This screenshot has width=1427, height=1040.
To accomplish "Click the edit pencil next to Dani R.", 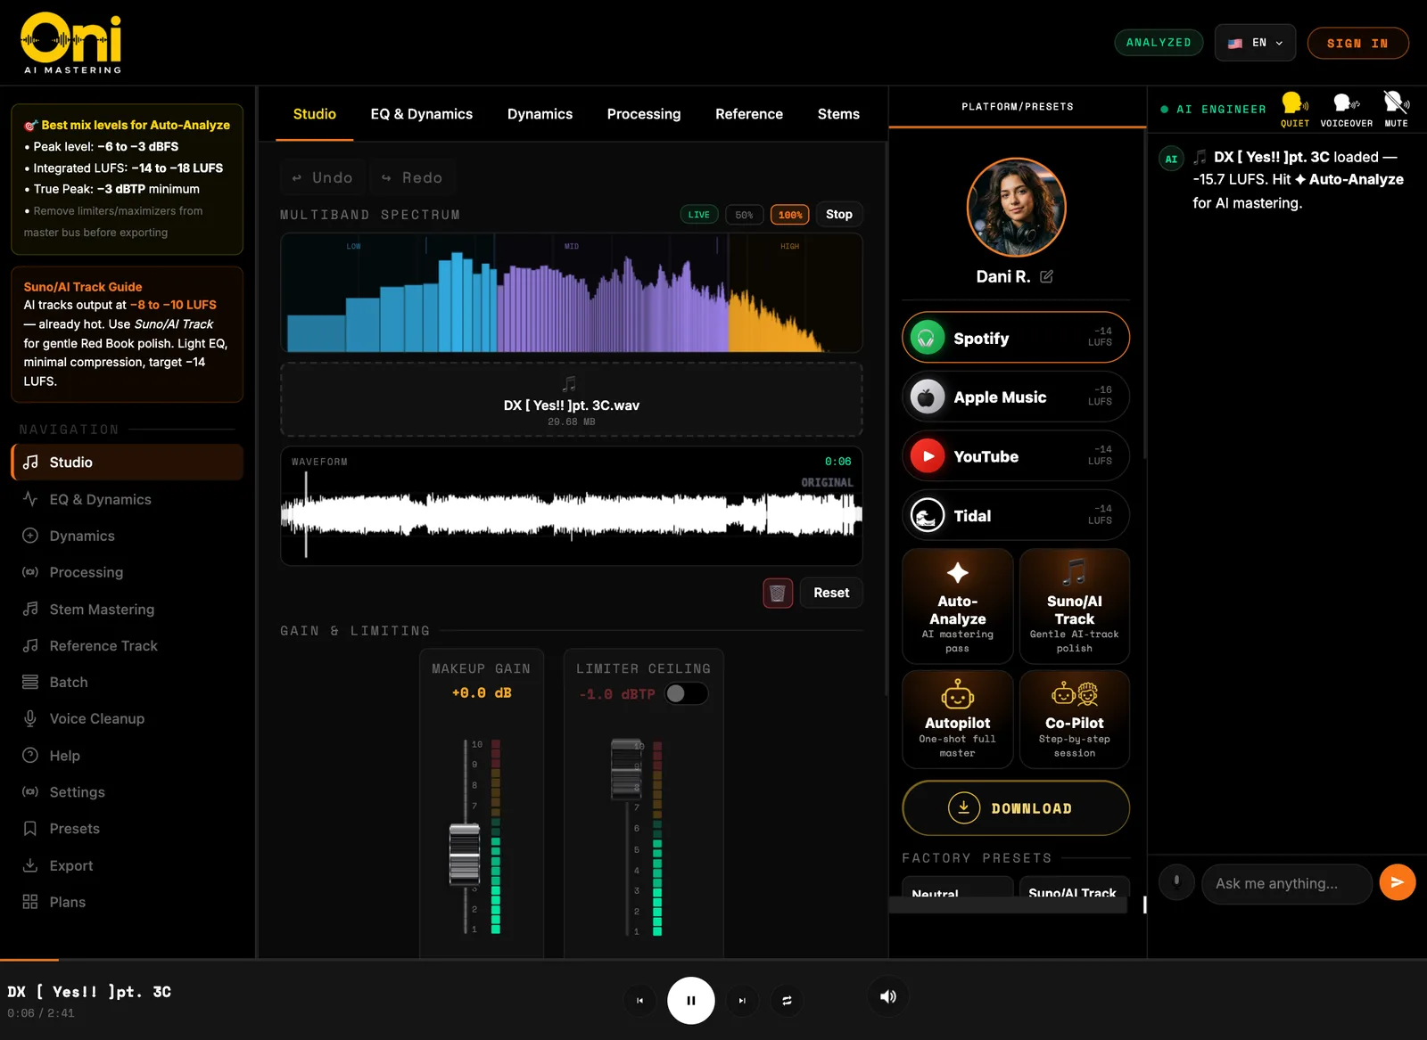I will click(1046, 276).
